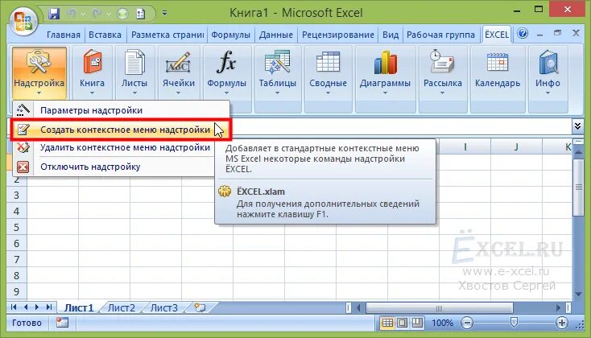
Task: Click redo in quick access toolbar
Action: point(97,14)
